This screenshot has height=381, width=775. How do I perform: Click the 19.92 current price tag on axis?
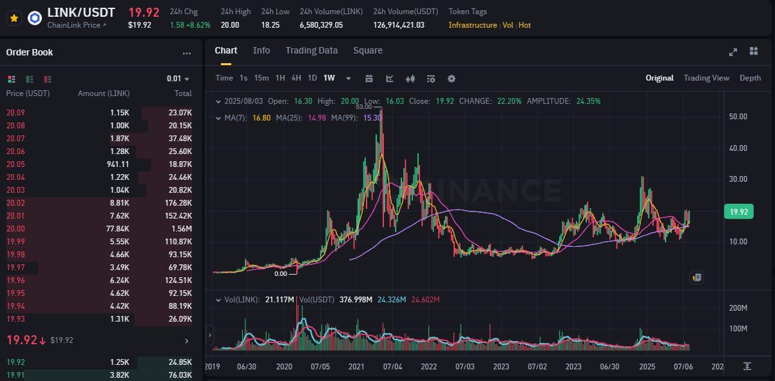[739, 211]
